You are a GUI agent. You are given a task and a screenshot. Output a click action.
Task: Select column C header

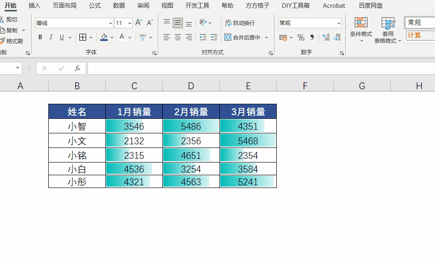pyautogui.click(x=134, y=86)
